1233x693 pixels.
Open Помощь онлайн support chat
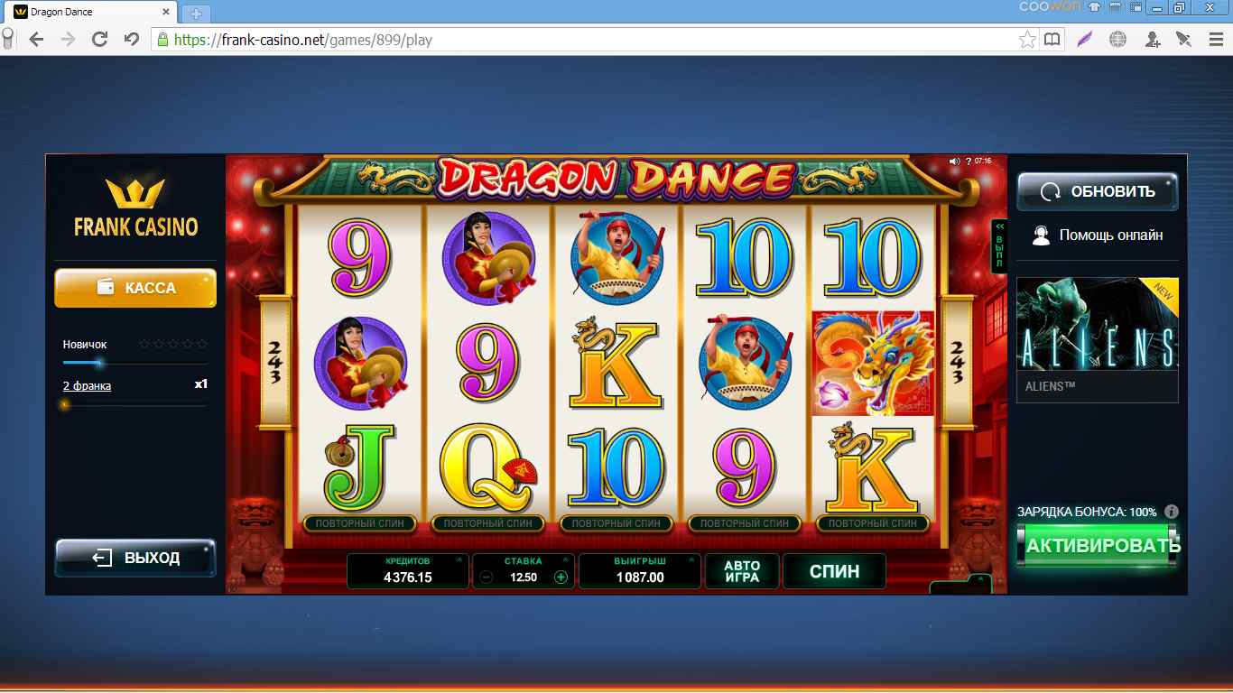1098,236
